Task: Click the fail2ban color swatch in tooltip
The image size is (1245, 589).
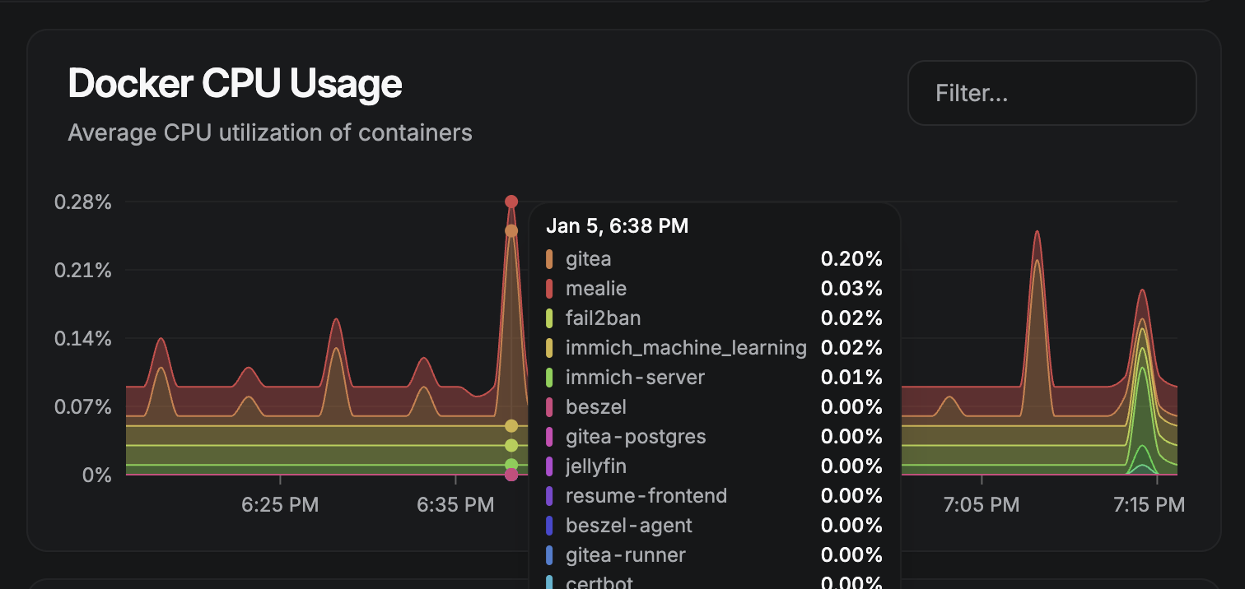Action: pos(549,318)
